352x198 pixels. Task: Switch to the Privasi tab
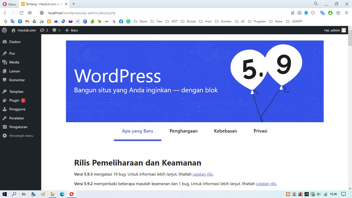click(x=260, y=131)
